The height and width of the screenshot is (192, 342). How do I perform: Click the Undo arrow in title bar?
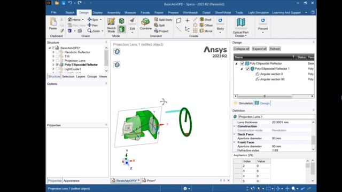pyautogui.click(x=70, y=3)
